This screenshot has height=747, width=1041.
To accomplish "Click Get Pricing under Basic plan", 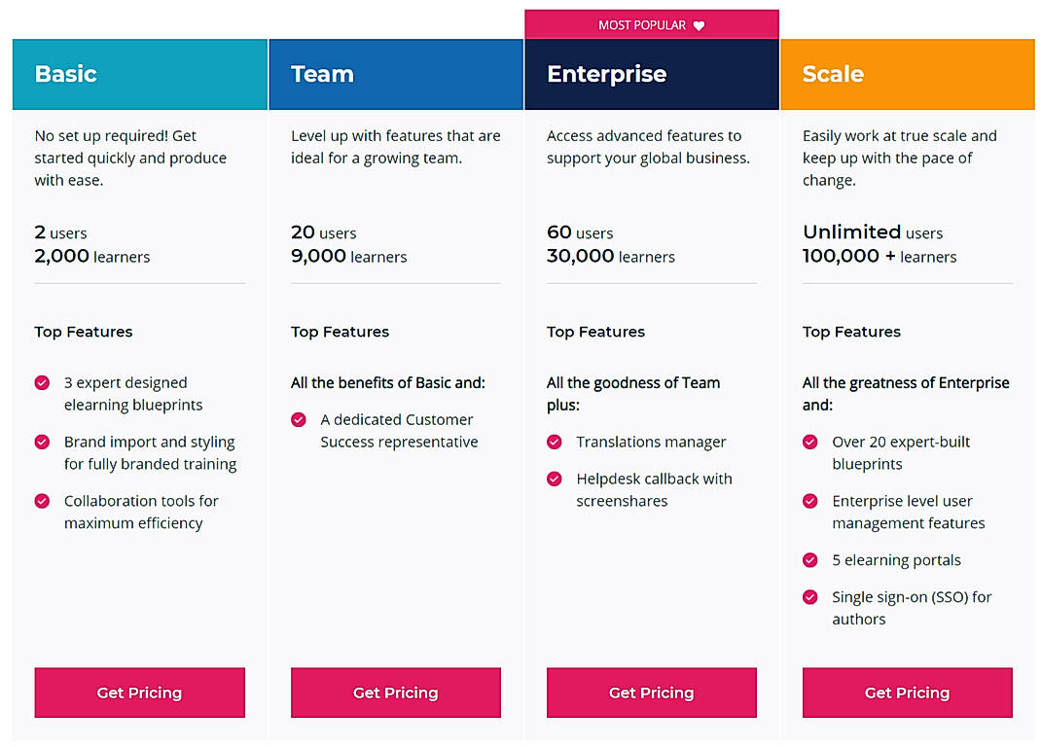I will pyautogui.click(x=139, y=693).
